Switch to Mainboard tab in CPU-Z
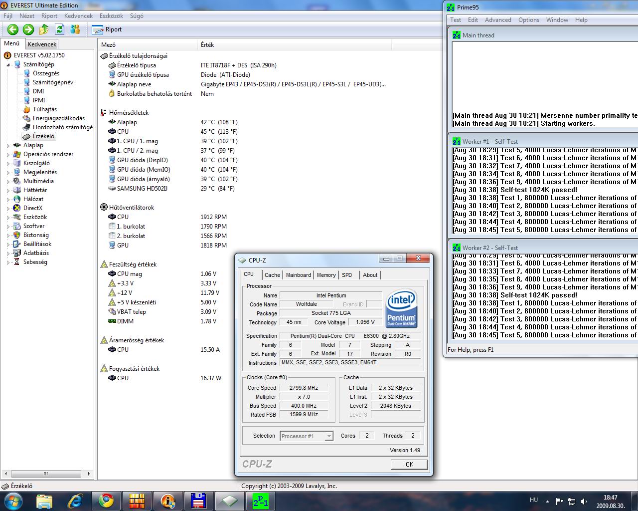 298,275
